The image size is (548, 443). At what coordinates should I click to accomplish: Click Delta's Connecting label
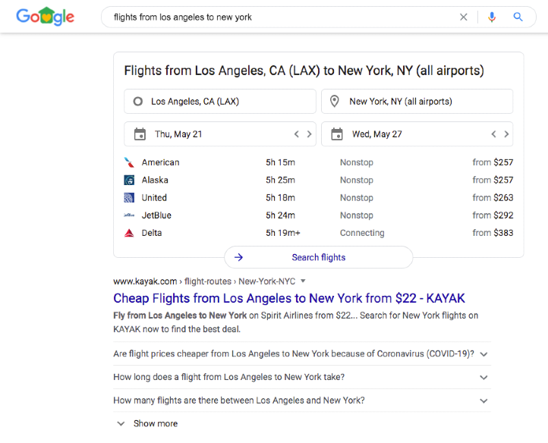[x=362, y=233]
